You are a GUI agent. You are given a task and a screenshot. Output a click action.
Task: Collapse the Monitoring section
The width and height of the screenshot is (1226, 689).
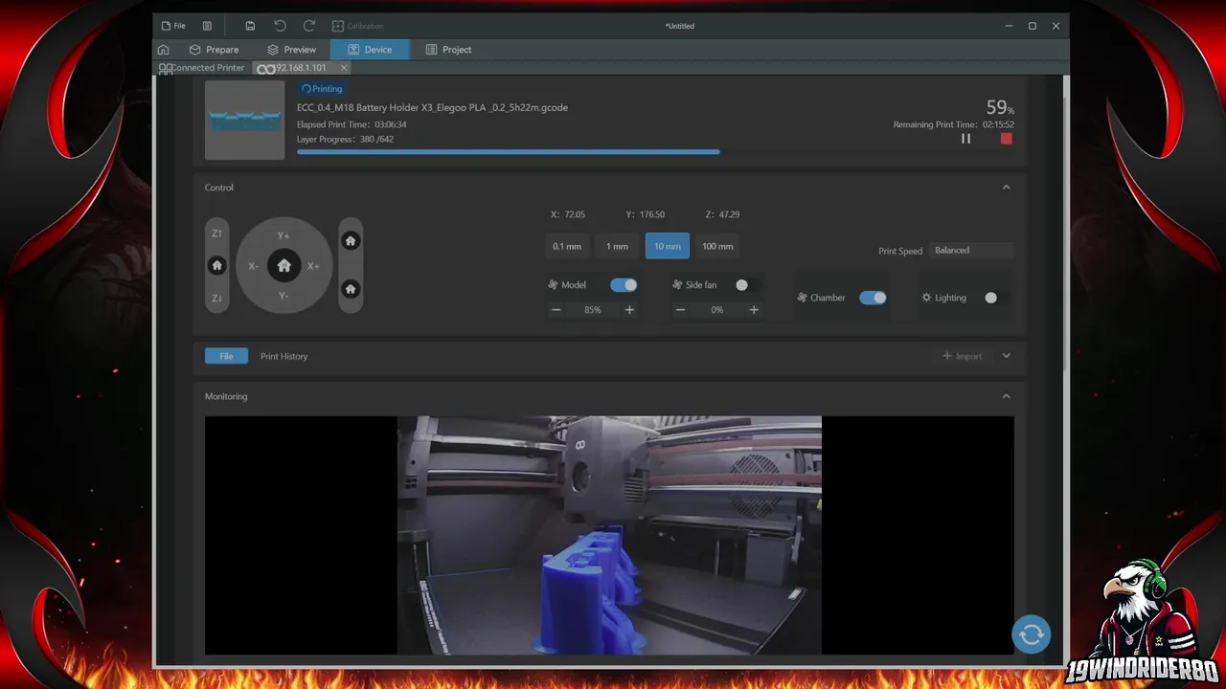[x=1006, y=396]
